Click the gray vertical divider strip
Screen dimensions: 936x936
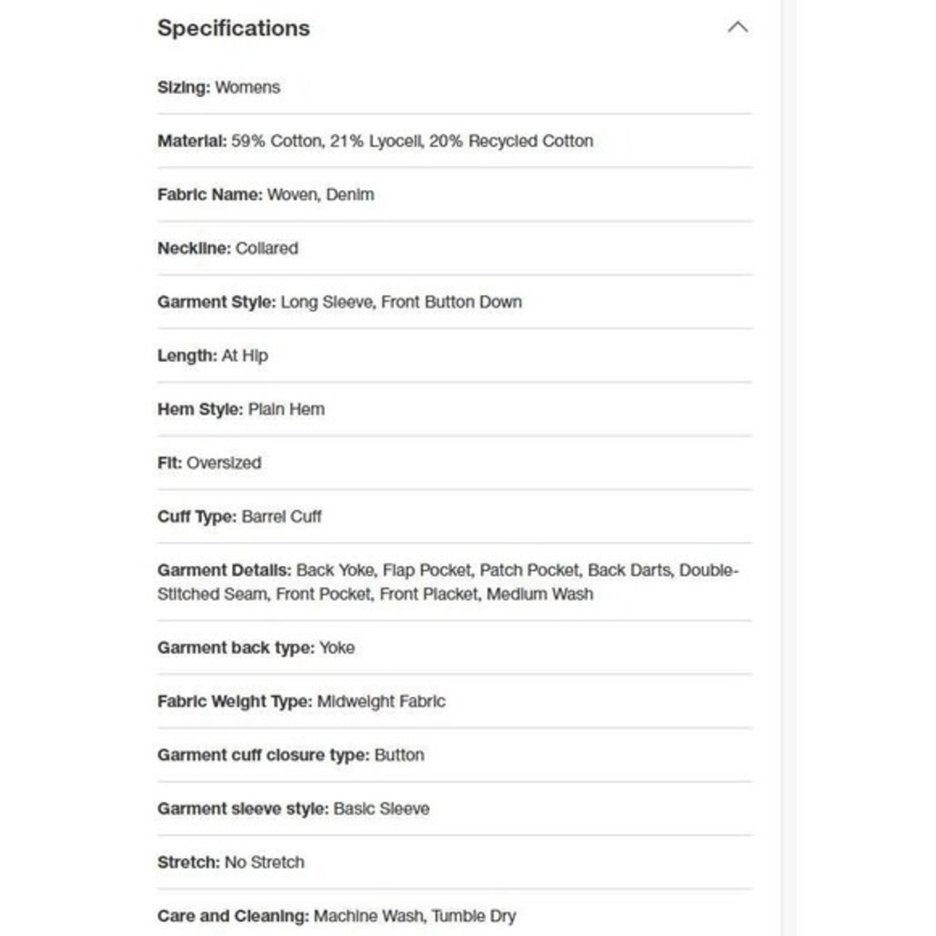click(787, 468)
